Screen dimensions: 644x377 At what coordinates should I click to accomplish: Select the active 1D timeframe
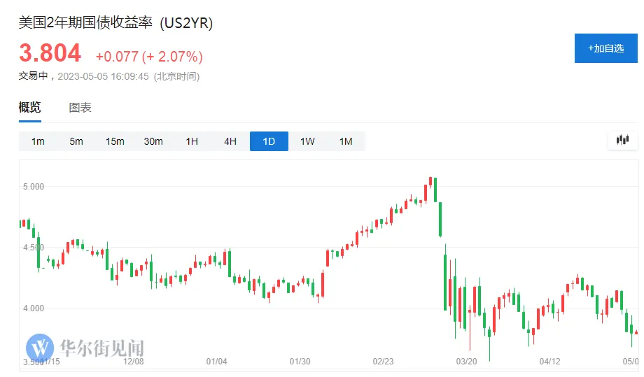point(269,141)
